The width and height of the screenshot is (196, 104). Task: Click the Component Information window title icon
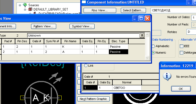[x=84, y=2]
